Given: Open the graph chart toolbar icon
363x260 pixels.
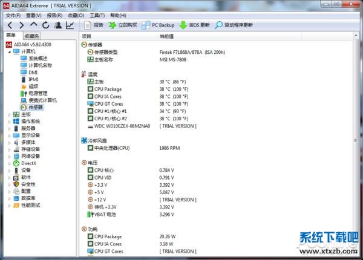Looking at the screenshot, I should click(70, 25).
